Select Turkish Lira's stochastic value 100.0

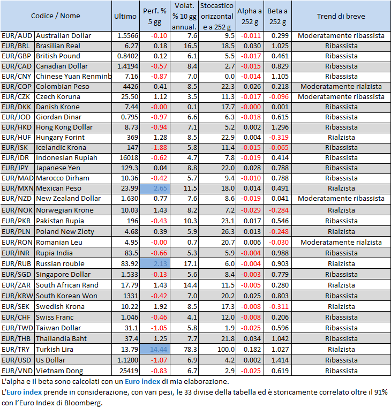217,349
